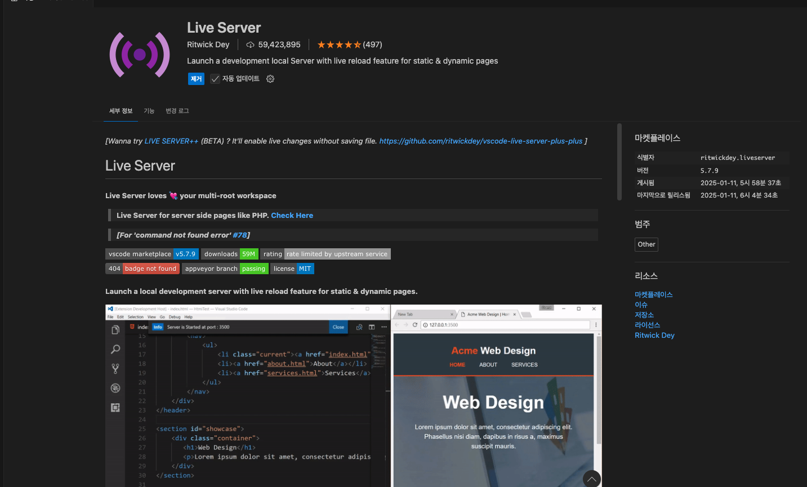
Task: Click the download count cloud icon
Action: 251,44
